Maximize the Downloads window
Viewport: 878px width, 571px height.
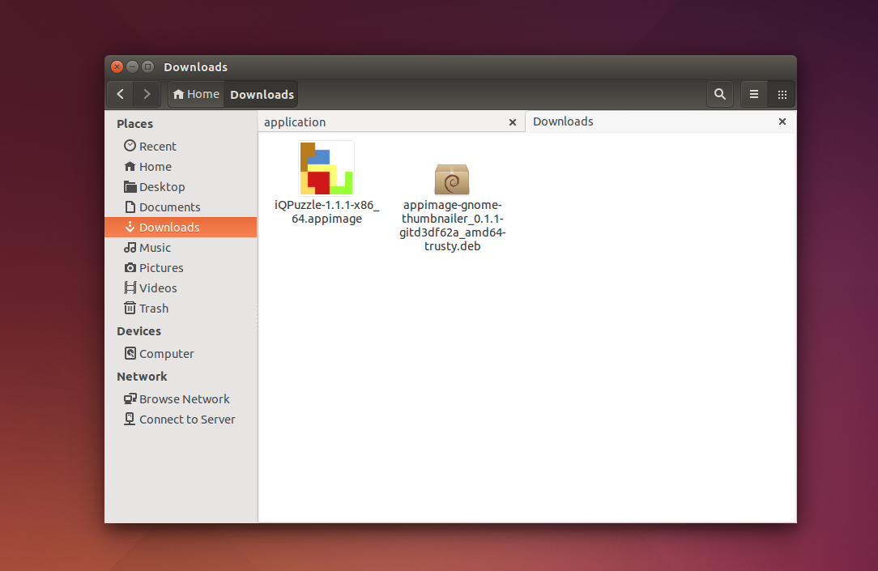pos(148,67)
